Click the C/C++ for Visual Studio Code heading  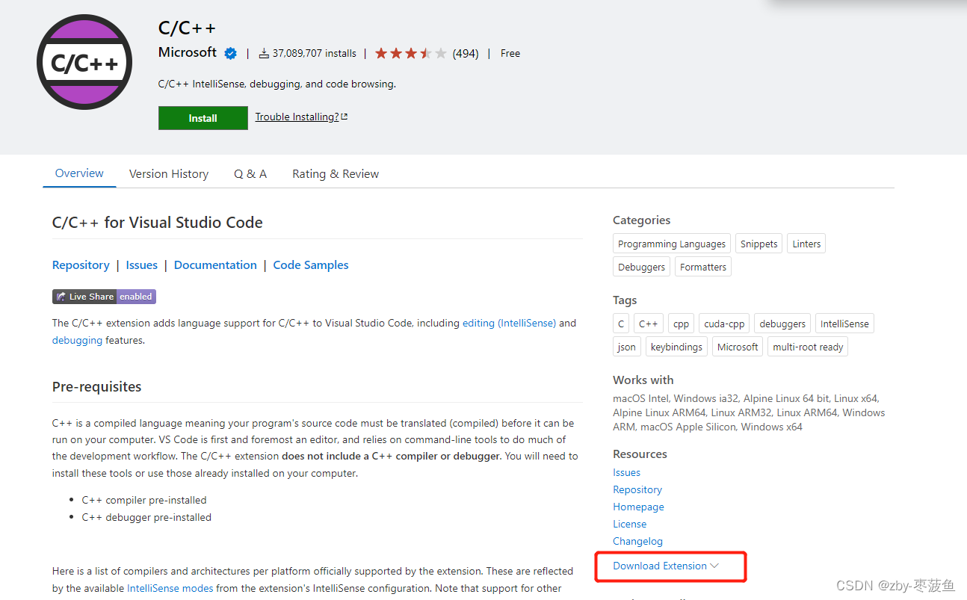[x=158, y=223]
